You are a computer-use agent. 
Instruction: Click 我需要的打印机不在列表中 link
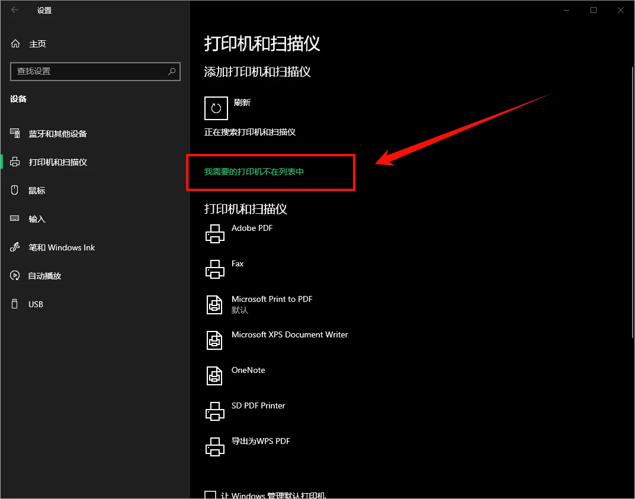pos(254,172)
